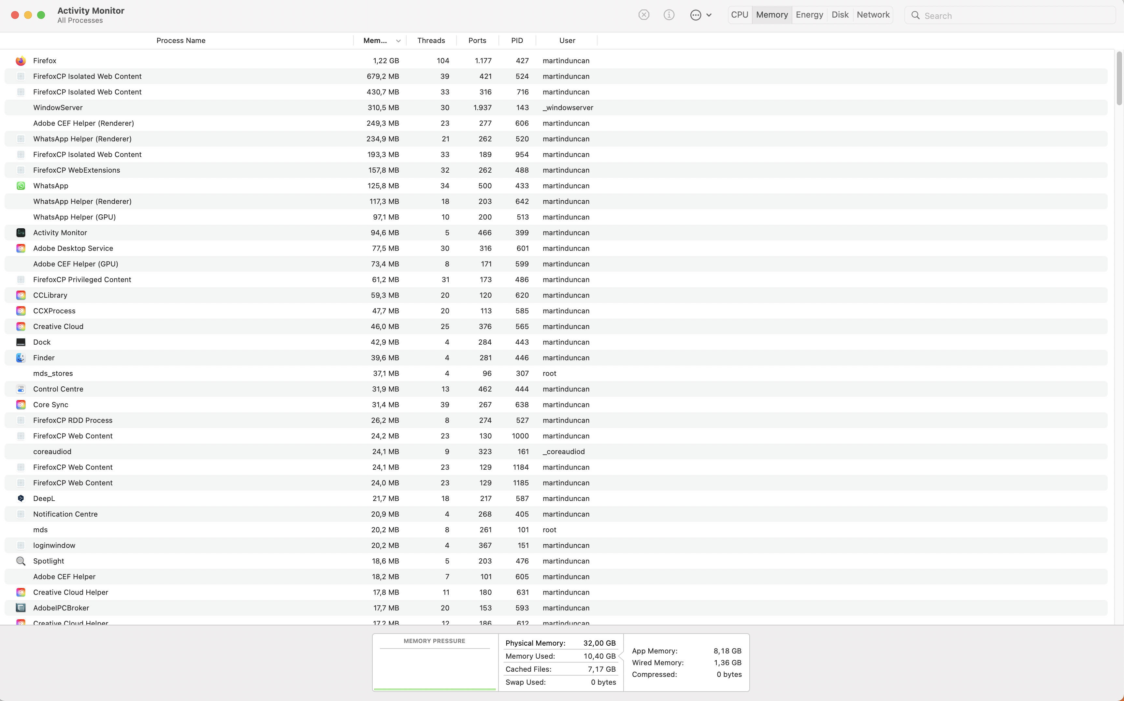Screen dimensions: 1124x701
Task: Click the WhatsApp application icon
Action: click(x=20, y=186)
